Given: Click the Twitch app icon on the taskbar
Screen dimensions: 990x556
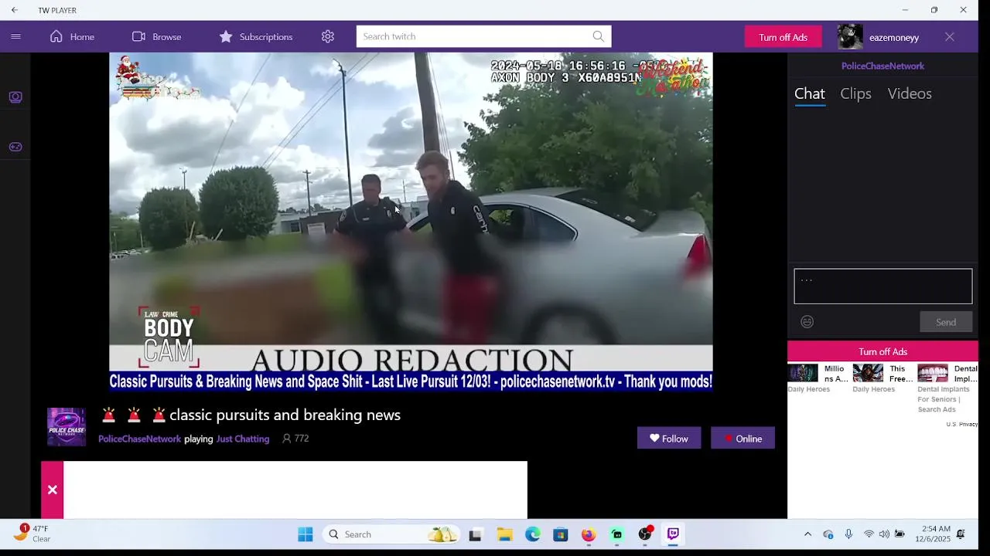Looking at the screenshot, I should click(673, 534).
